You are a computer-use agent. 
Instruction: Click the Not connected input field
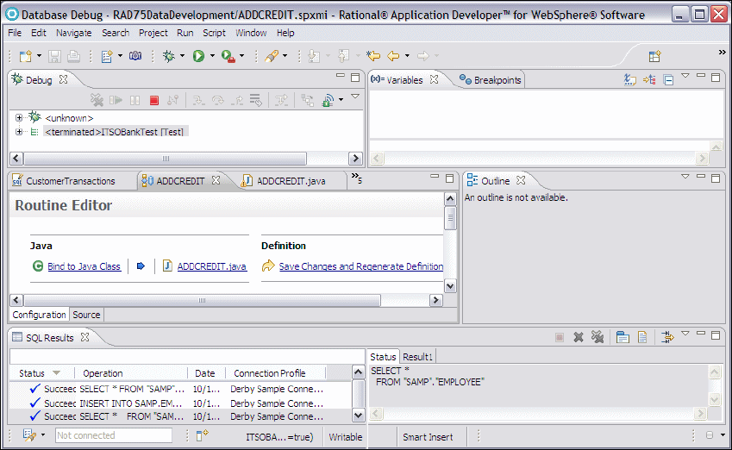coord(114,435)
